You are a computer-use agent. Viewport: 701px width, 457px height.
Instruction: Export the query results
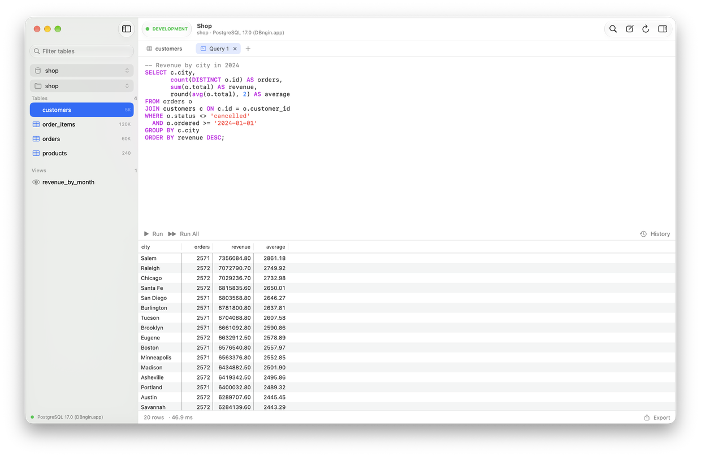[657, 417]
